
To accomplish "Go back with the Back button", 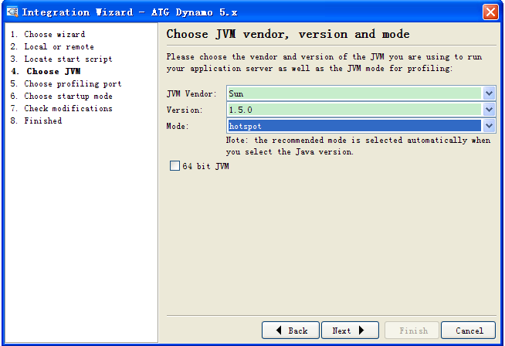I will pyautogui.click(x=290, y=331).
